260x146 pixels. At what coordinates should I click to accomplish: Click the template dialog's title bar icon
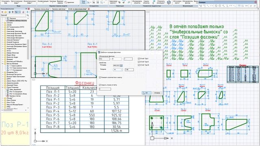[99, 52]
